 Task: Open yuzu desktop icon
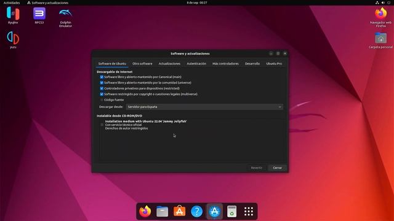point(13,39)
